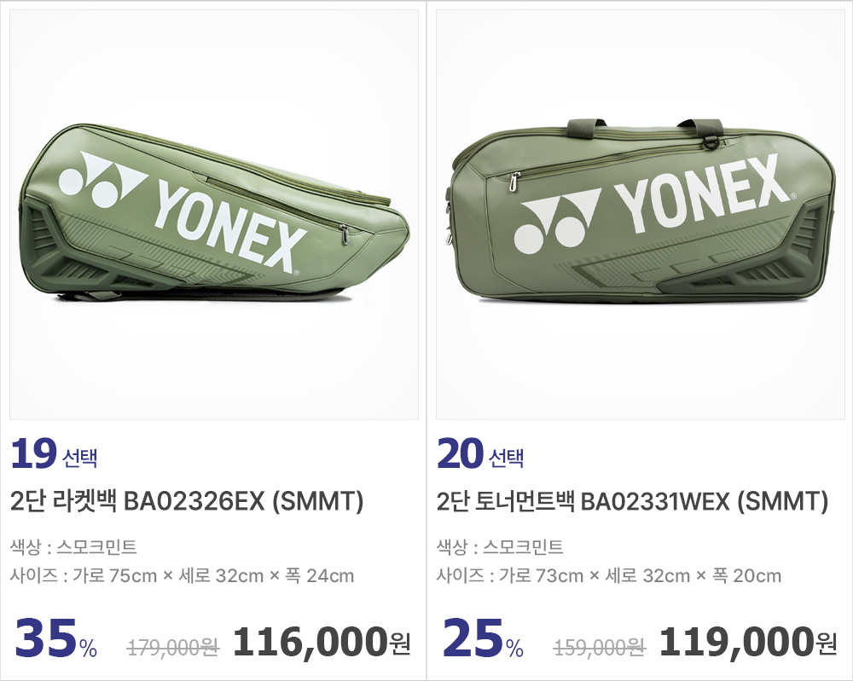853x681 pixels.
Task: Click the crossed-out 159,000원 original price
Action: 600,649
